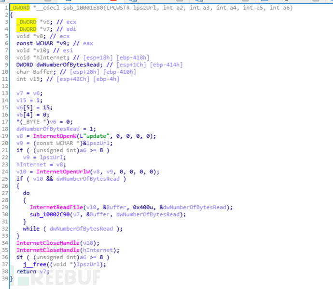Select the 0x400u constant

coord(143,208)
